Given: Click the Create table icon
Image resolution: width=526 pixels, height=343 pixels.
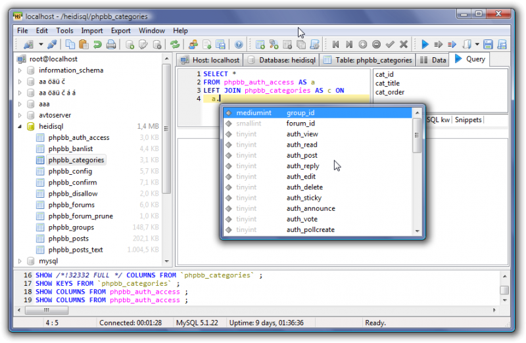Looking at the screenshot, I should tap(260, 44).
